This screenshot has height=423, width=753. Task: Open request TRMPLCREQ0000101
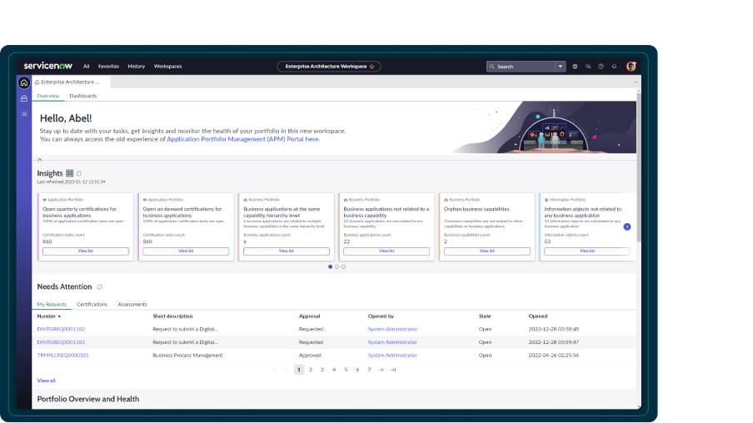tap(63, 356)
